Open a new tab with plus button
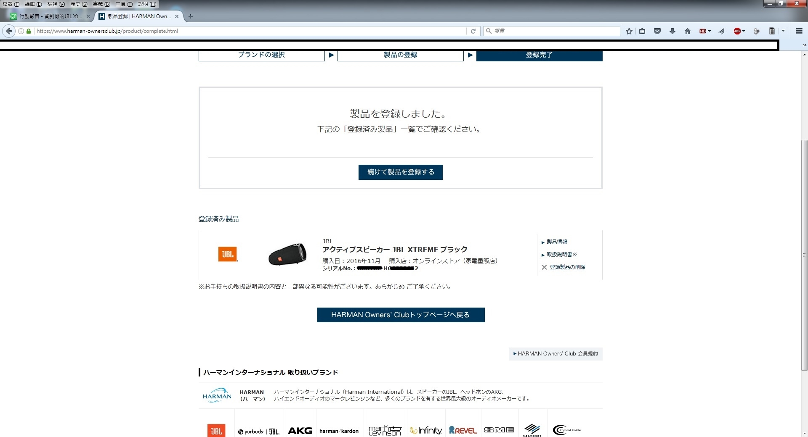 pos(191,16)
